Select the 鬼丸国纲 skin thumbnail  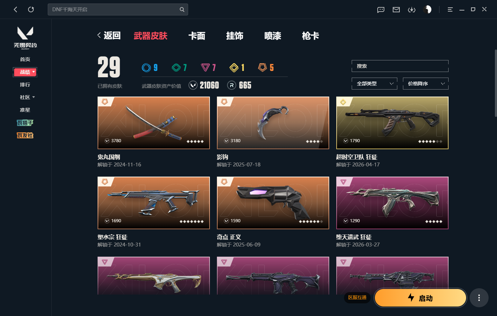[x=154, y=123]
